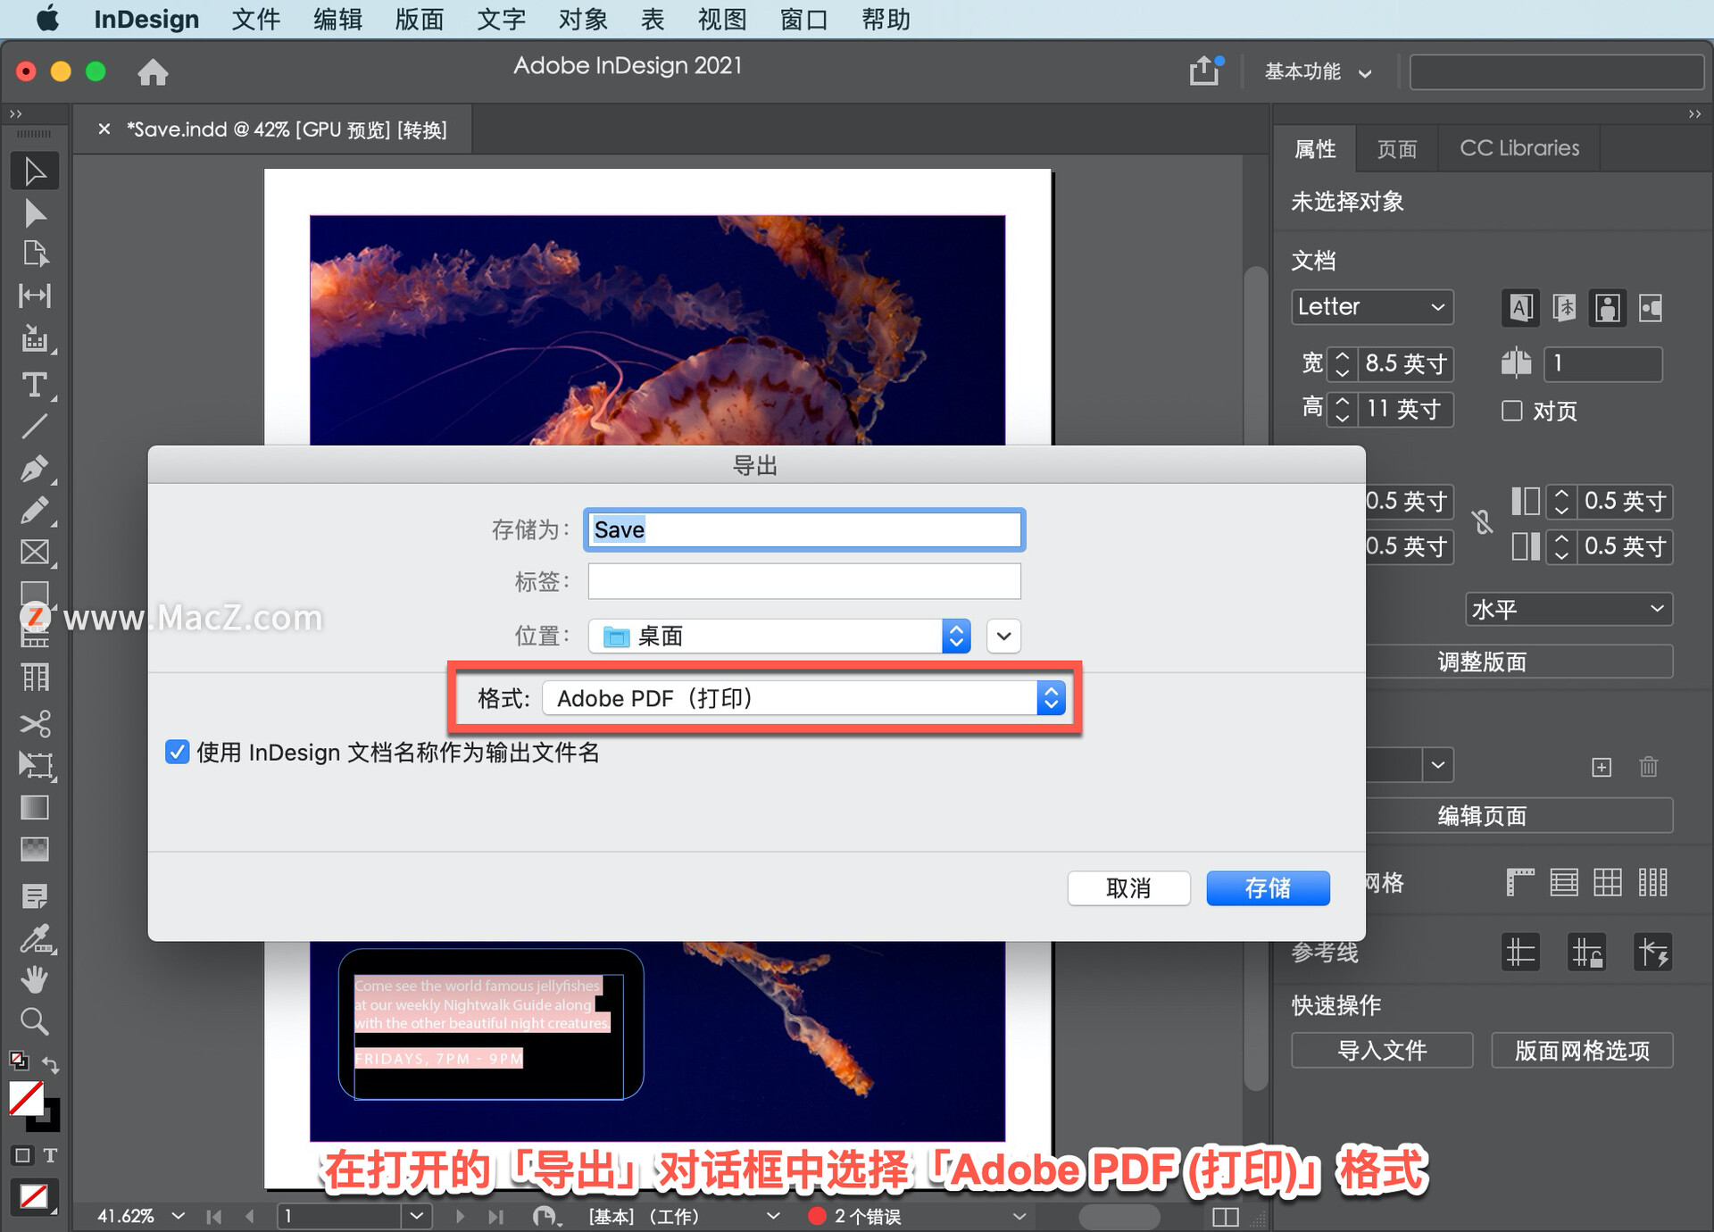Click the 存储 save button

pyautogui.click(x=1268, y=887)
